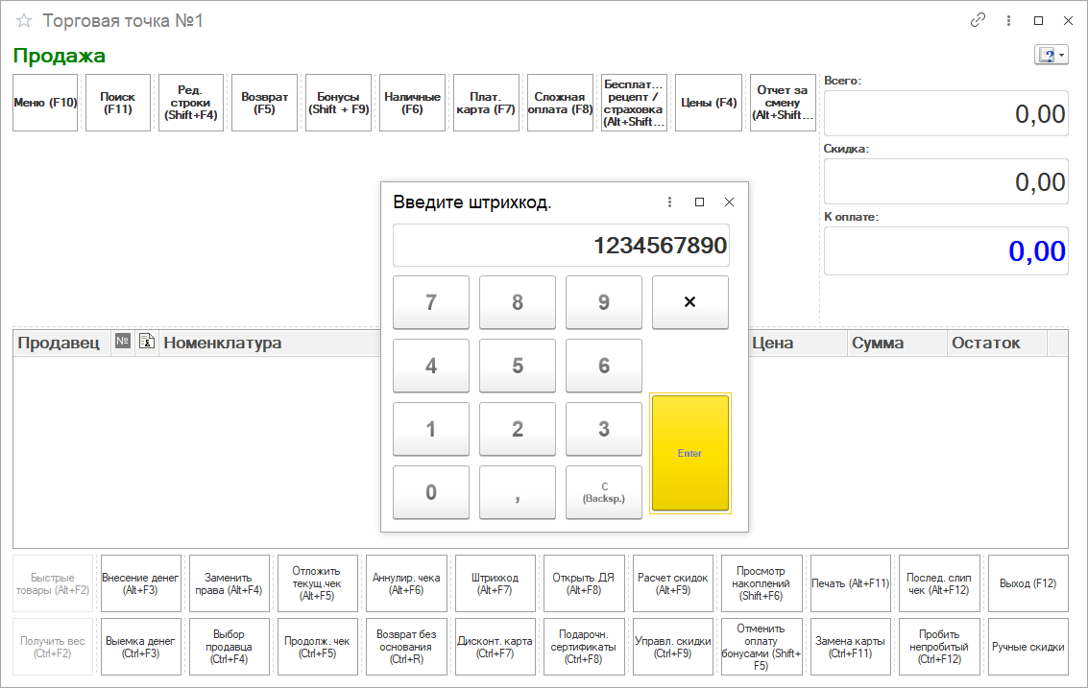The width and height of the screenshot is (1088, 688).
Task: Open help dropdown with question mark icon
Action: point(1051,55)
